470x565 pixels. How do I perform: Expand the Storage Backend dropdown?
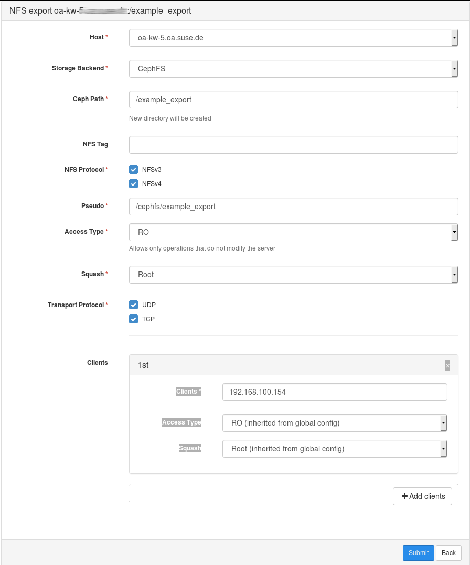point(294,69)
